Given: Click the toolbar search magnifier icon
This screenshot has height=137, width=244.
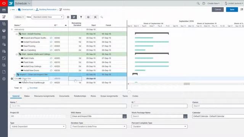Looking at the screenshot, I should 102,17.
